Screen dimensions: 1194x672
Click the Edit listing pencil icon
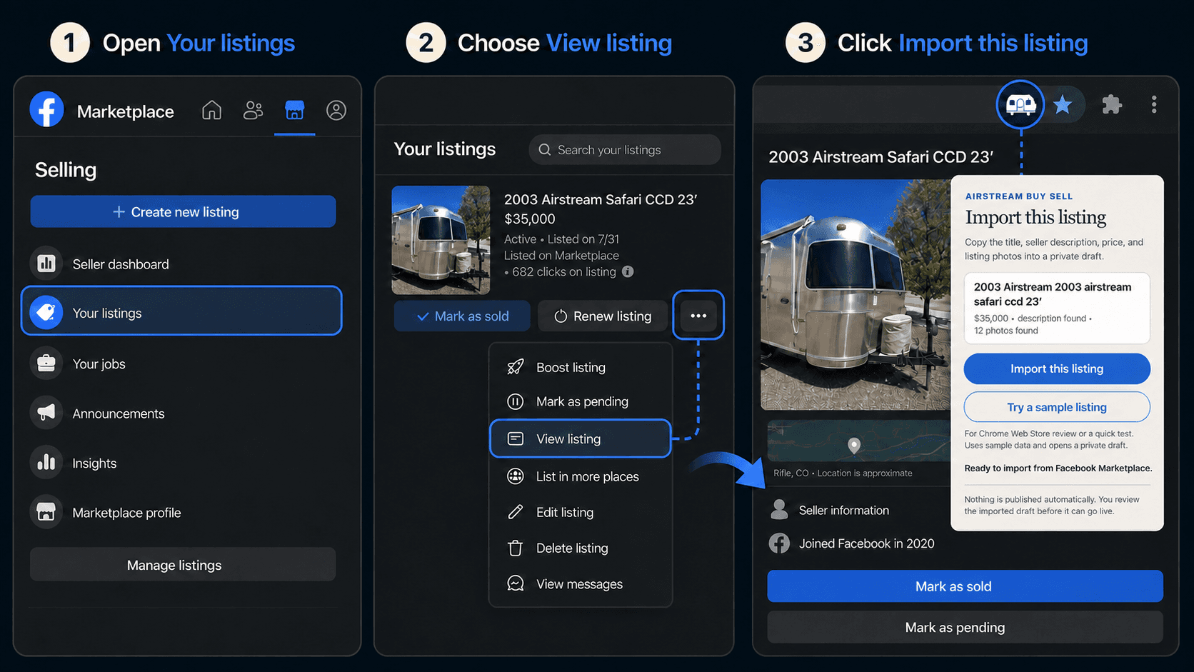click(x=515, y=512)
